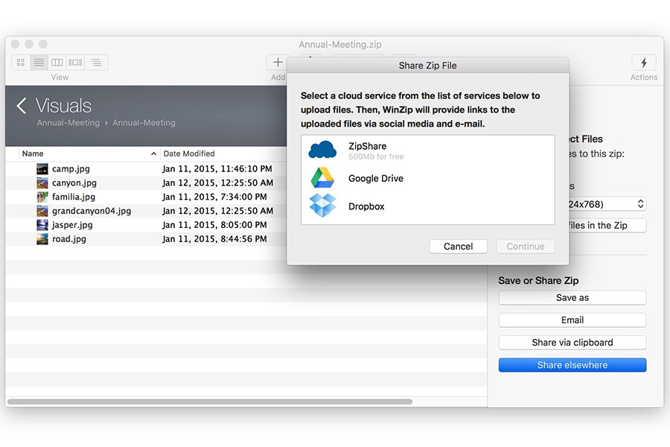Switch to list view
The image size is (670, 447).
(x=39, y=63)
